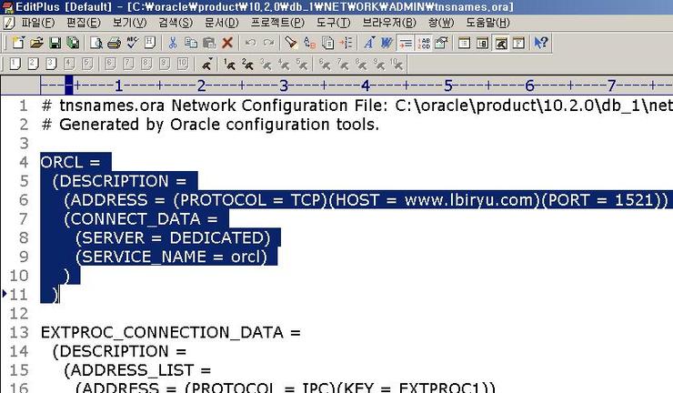Click template slot 1 button
This screenshot has height=393, width=673.
(x=15, y=65)
